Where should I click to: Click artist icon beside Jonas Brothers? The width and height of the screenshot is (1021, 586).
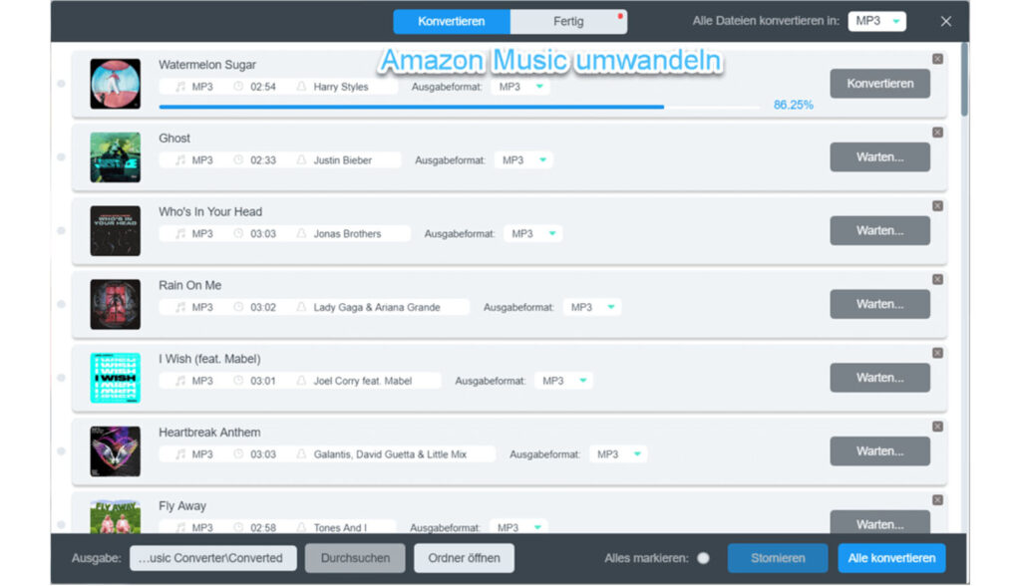[x=301, y=234]
